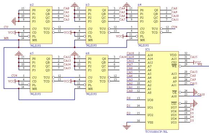Select the CA0 label on ic2 Q0 output
Screen dimensions: 209x133
(67, 8)
